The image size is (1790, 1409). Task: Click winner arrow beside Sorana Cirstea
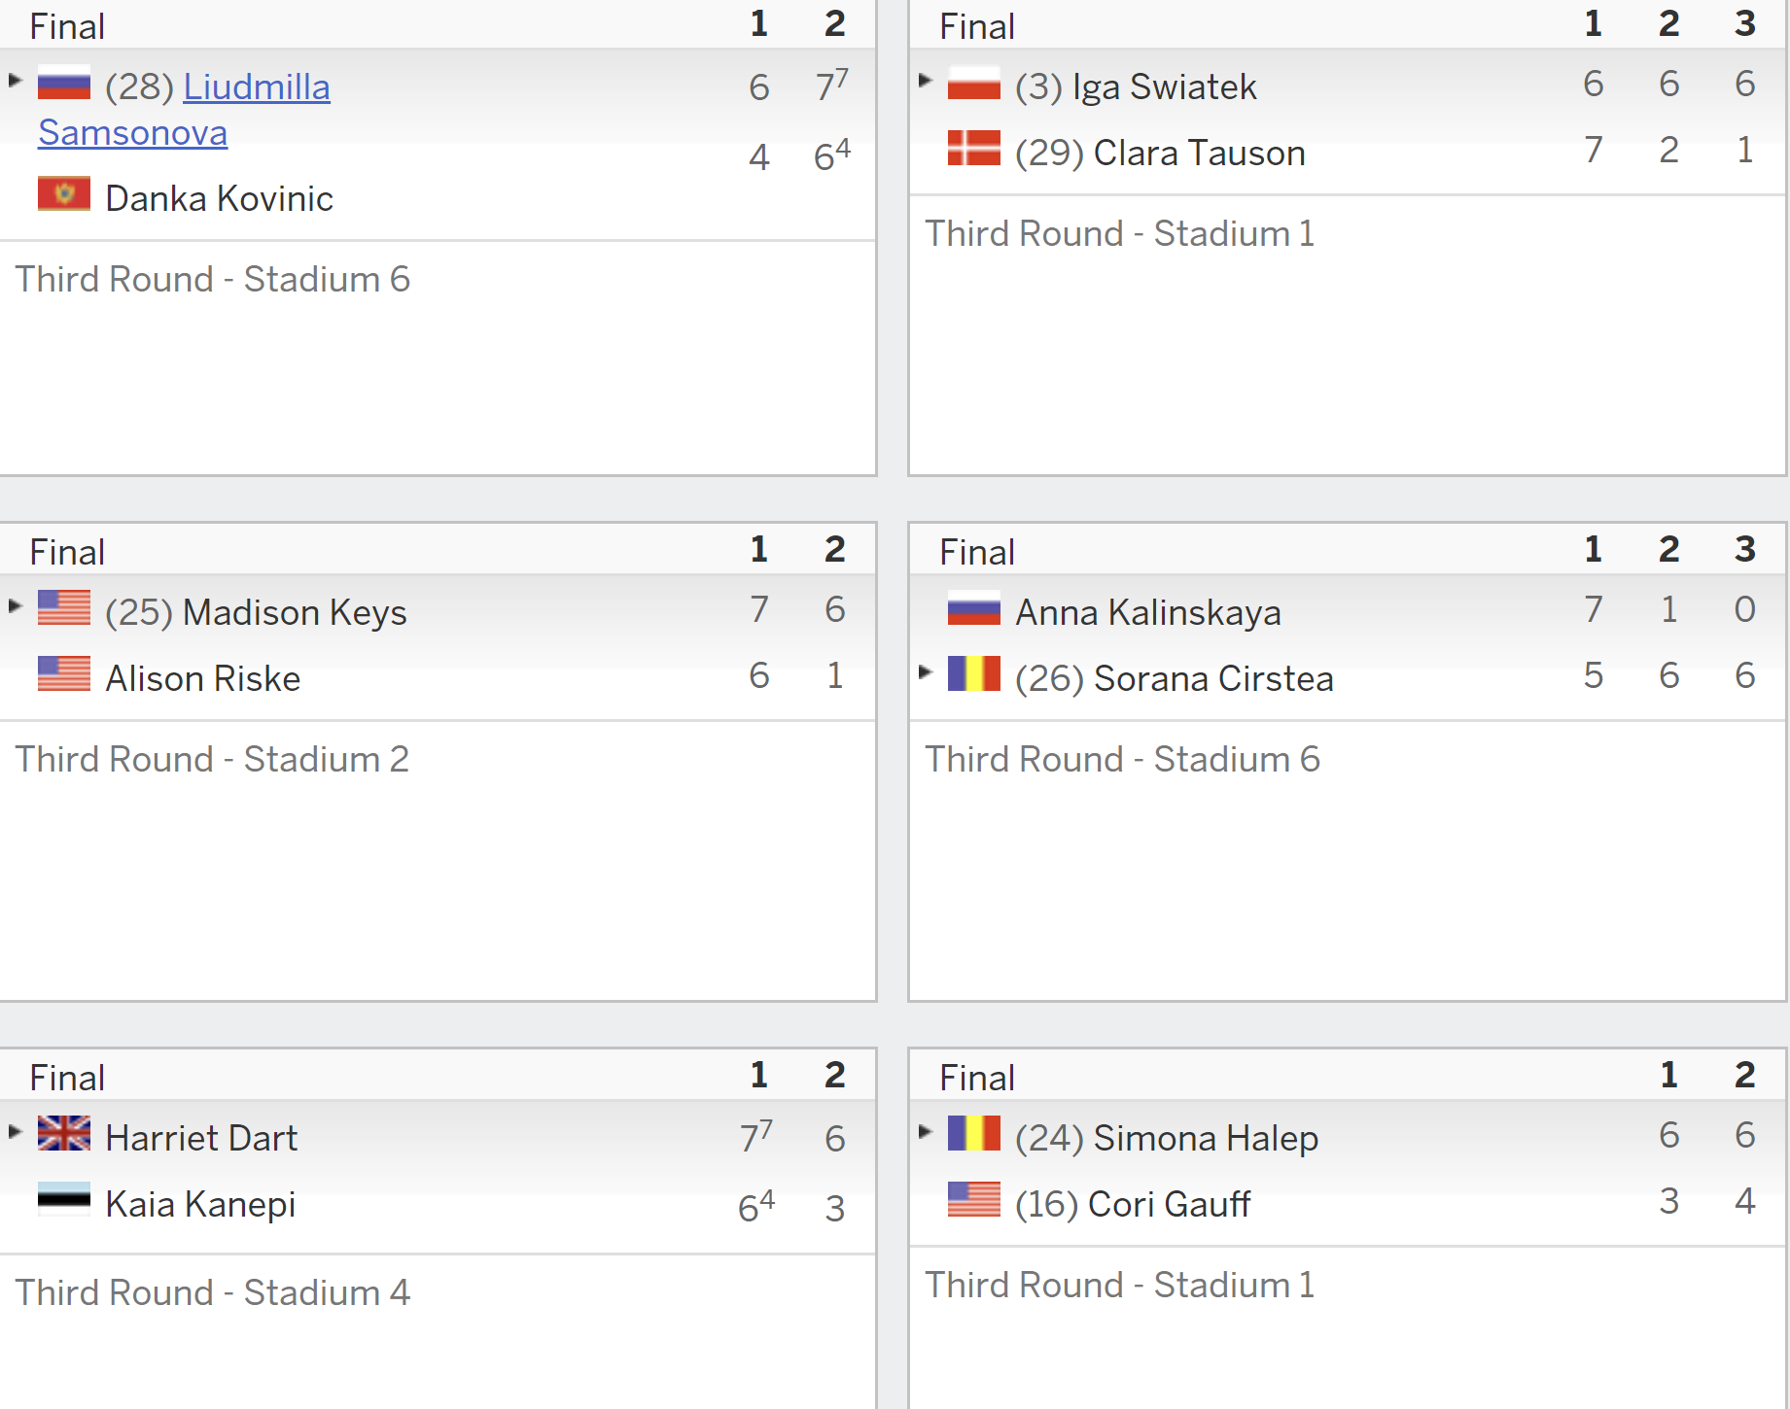(925, 671)
